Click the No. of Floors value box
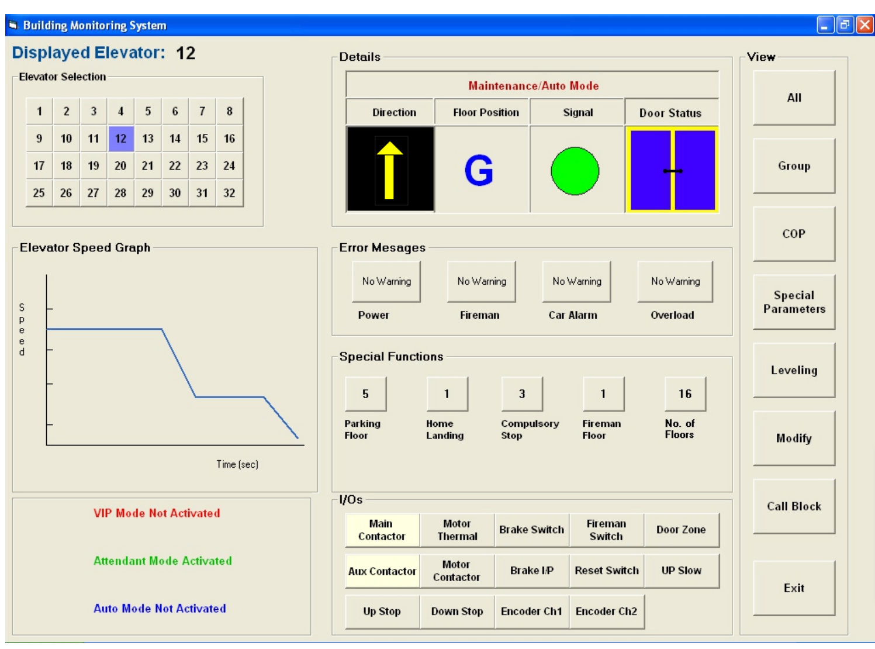The width and height of the screenshot is (875, 649). click(684, 394)
